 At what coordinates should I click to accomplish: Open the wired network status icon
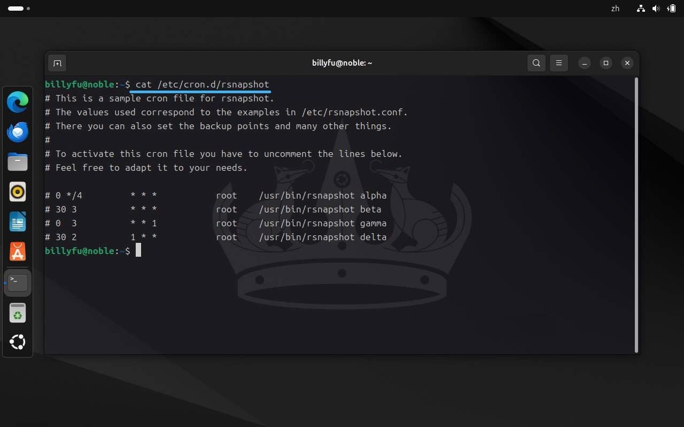(x=641, y=9)
